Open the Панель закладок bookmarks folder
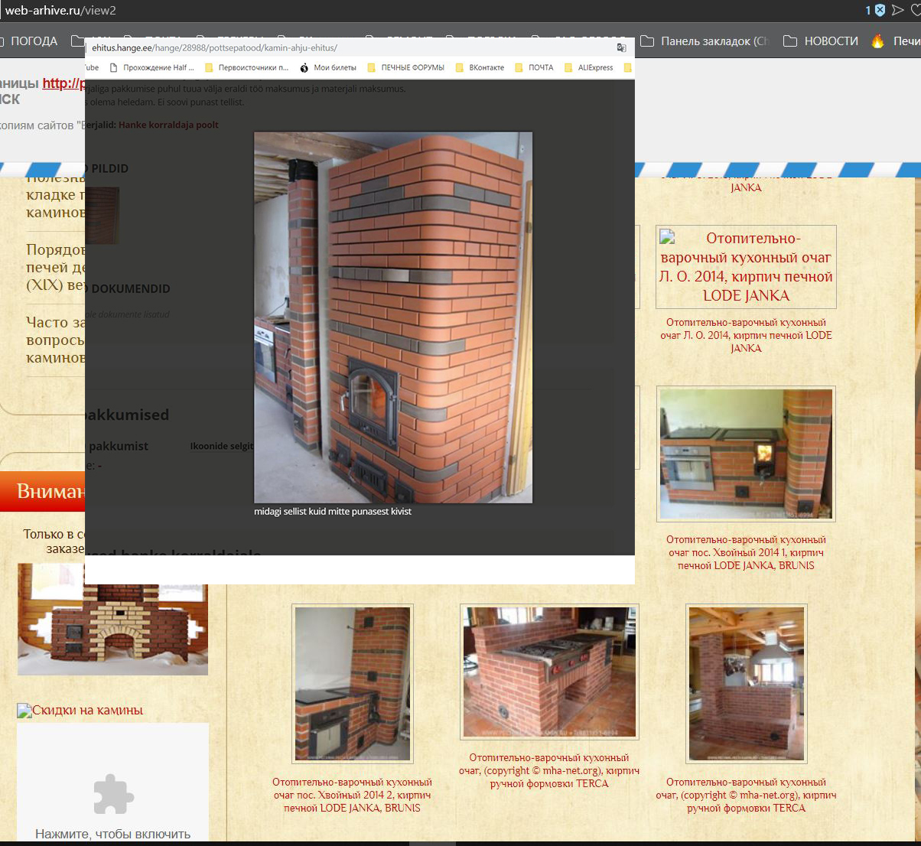The width and height of the screenshot is (921, 846). (x=704, y=41)
